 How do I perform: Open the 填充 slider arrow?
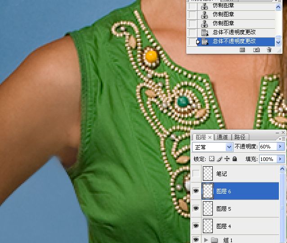[x=280, y=159]
